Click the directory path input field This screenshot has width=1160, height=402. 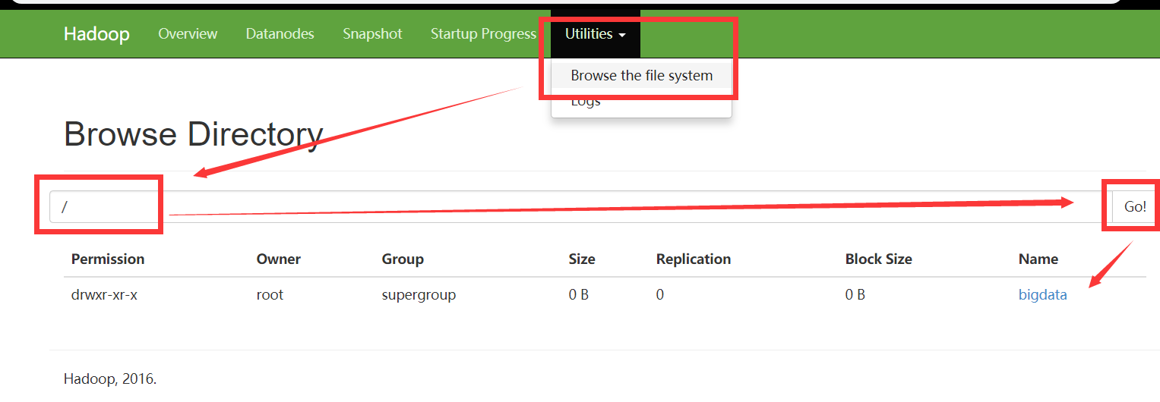click(x=580, y=206)
